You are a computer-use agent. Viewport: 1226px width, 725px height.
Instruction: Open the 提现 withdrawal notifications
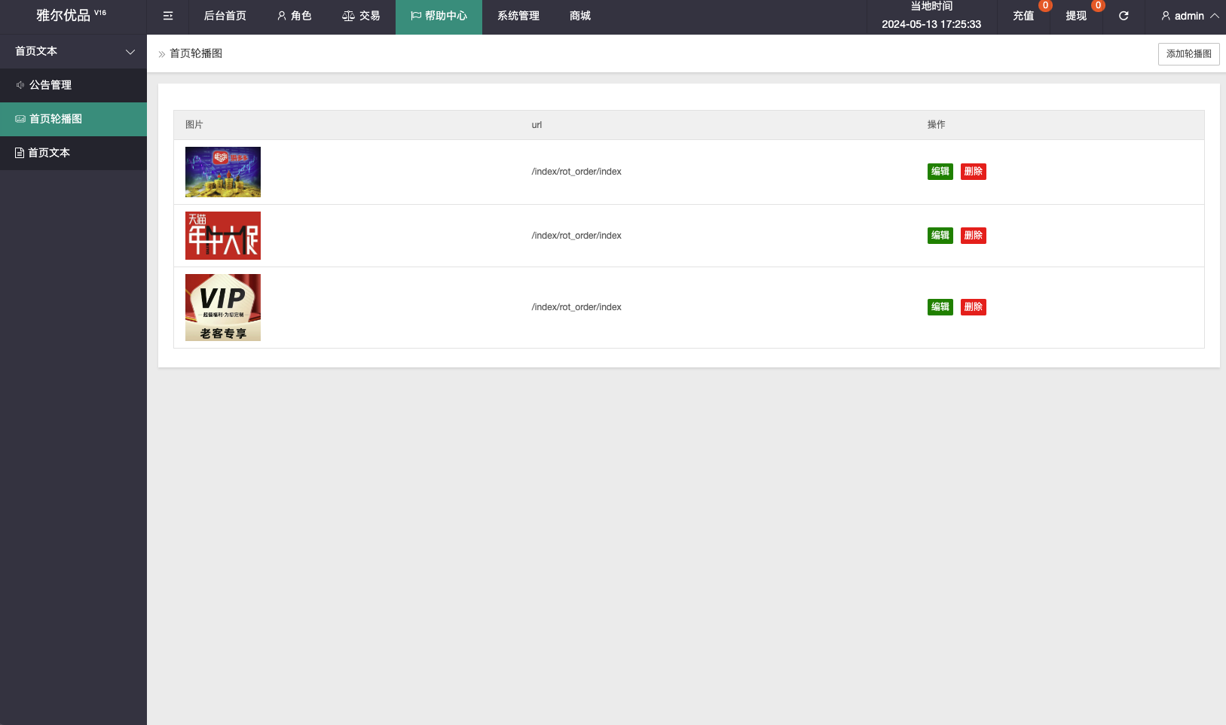pos(1076,16)
